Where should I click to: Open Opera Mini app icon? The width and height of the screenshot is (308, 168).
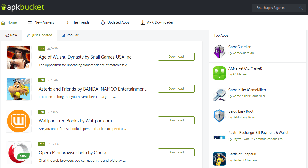tap(18, 153)
